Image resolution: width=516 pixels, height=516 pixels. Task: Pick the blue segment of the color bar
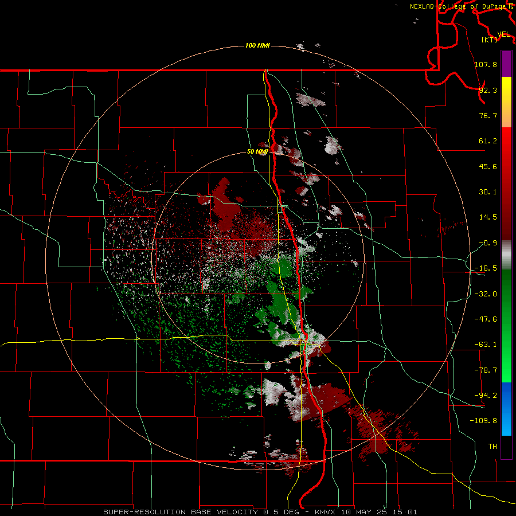click(x=506, y=409)
